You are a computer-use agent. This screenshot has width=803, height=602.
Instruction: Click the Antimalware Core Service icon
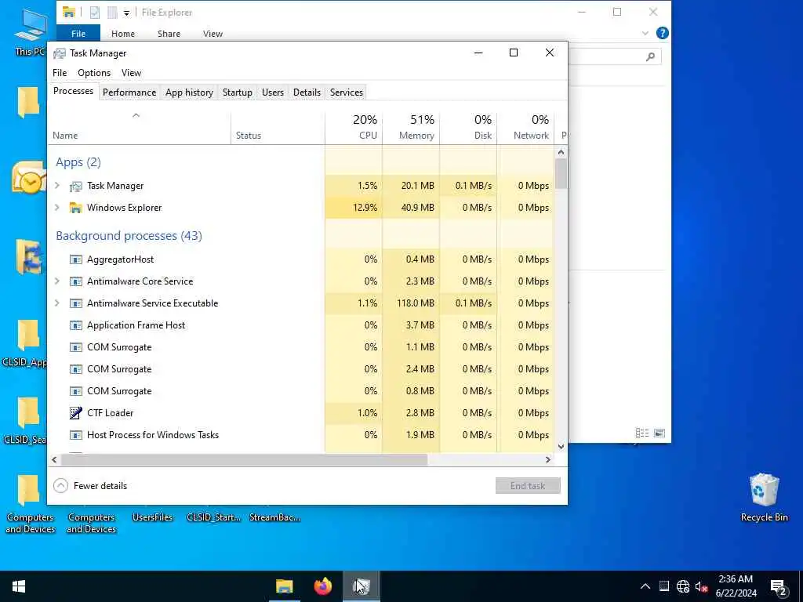click(x=76, y=281)
